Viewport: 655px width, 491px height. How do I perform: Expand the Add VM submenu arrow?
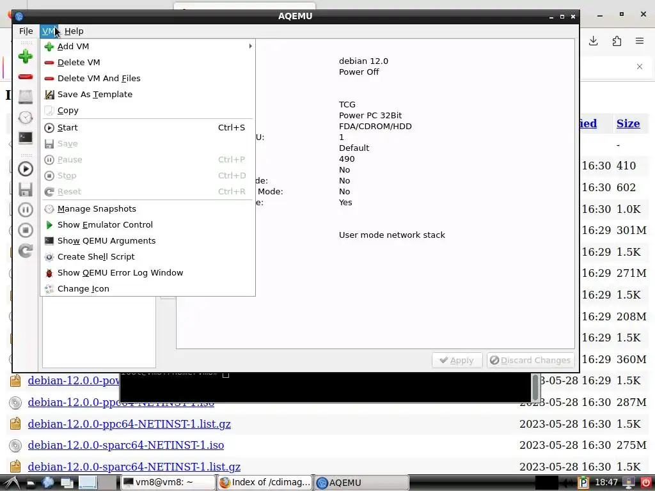pyautogui.click(x=250, y=46)
